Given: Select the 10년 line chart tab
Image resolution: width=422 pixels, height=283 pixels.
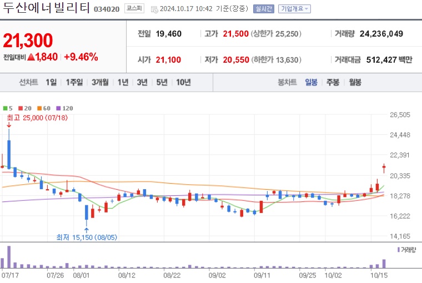Looking at the screenshot, I should pos(183,82).
